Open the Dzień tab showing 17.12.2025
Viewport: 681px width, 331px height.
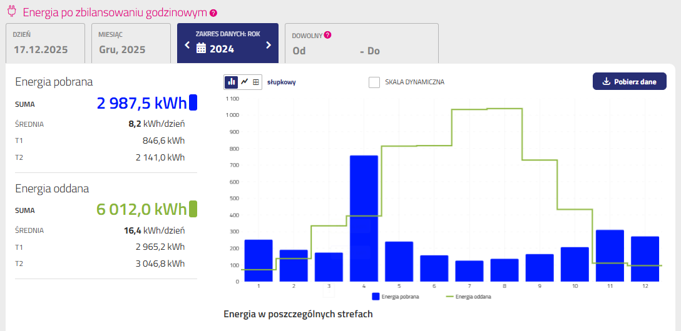(x=45, y=43)
